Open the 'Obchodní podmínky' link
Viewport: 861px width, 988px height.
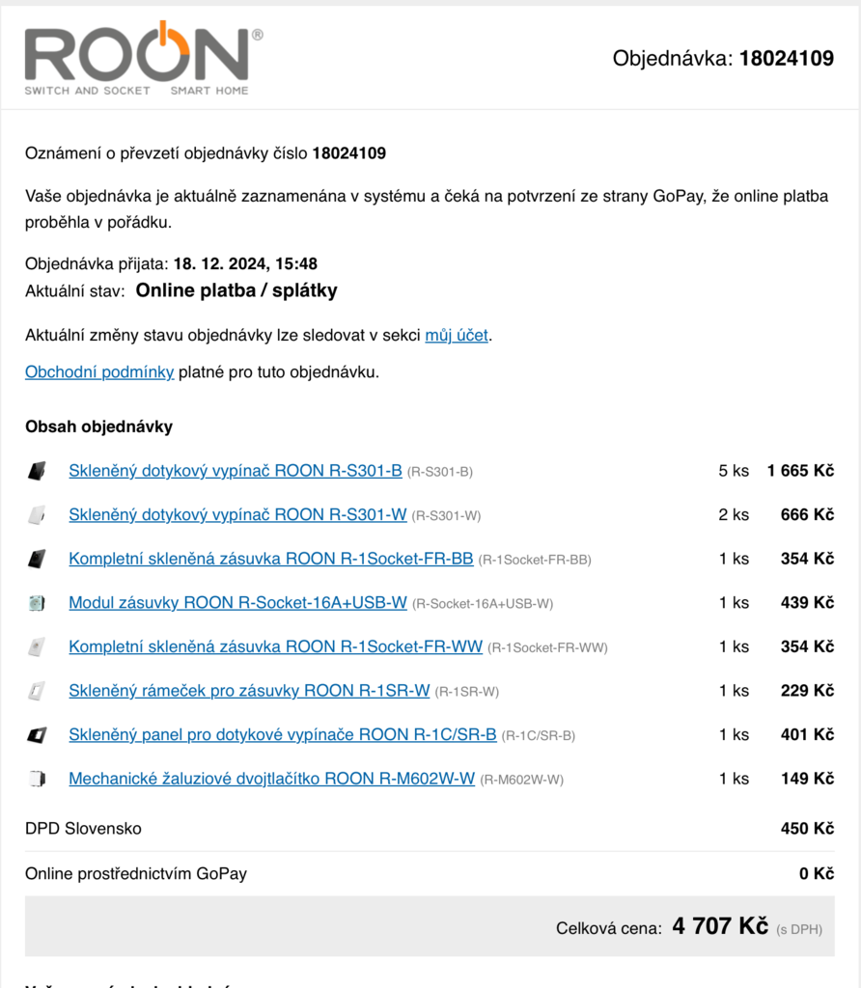coord(99,371)
